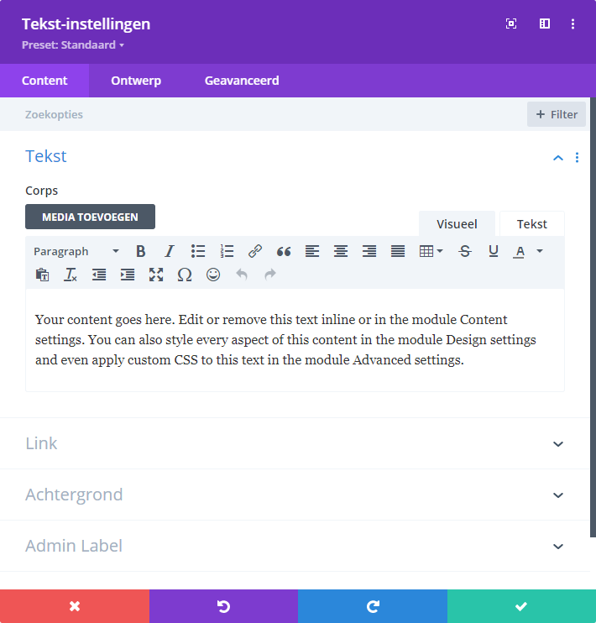Open header more options menu

(x=572, y=24)
